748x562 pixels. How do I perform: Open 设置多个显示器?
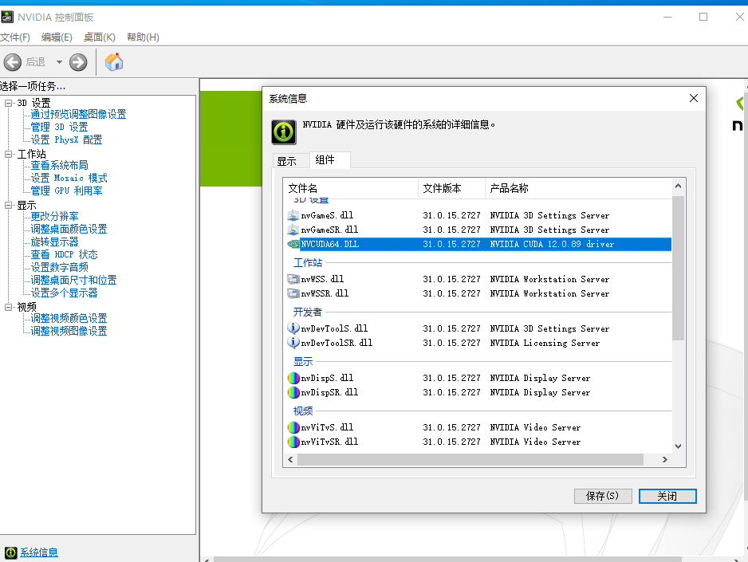coord(64,293)
